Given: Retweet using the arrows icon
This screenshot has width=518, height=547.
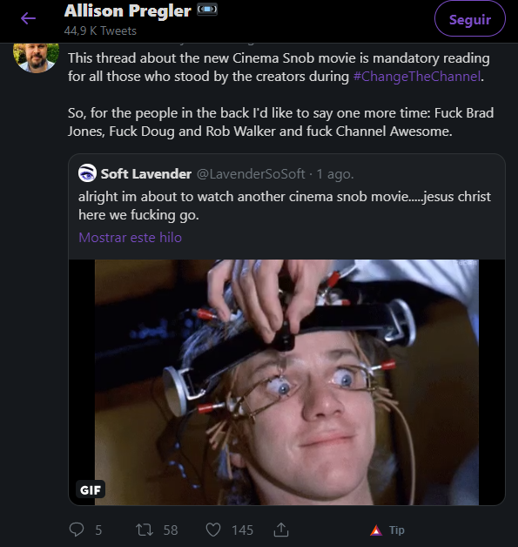Looking at the screenshot, I should (x=144, y=530).
